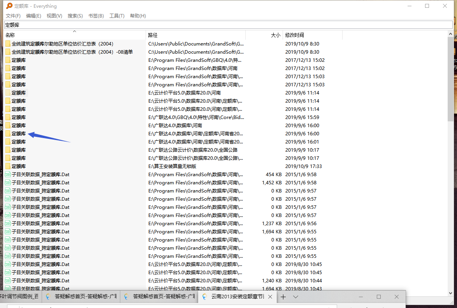Select the Dat file icon sized 1,452 KB
The width and height of the screenshot is (457, 308).
click(x=8, y=182)
